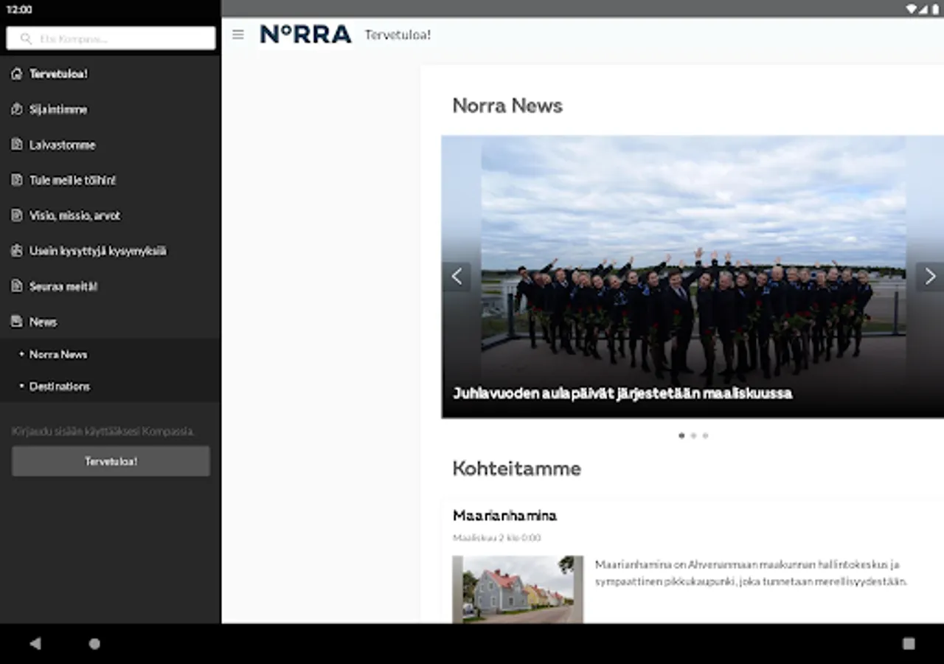Go to the previous carousel slide

click(457, 277)
